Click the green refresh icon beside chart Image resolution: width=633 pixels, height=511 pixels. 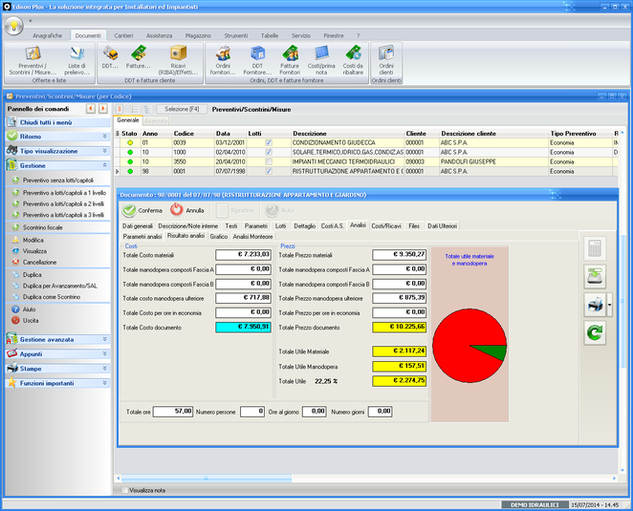(595, 332)
